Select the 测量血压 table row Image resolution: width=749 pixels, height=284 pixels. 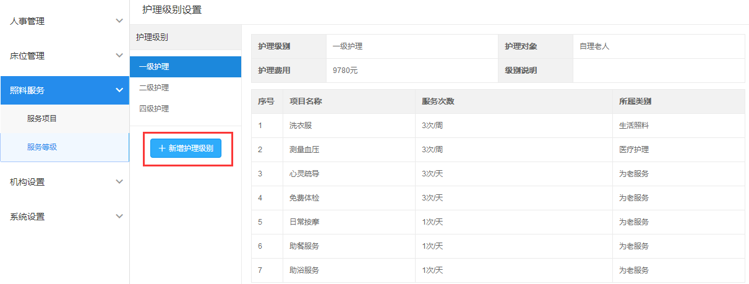[x=304, y=150]
